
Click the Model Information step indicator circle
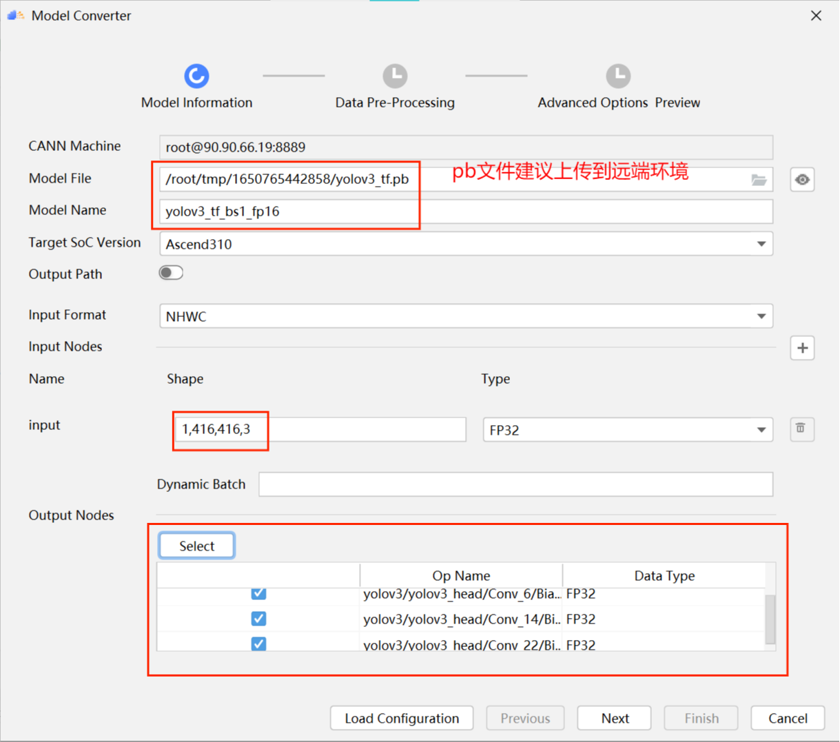click(196, 76)
